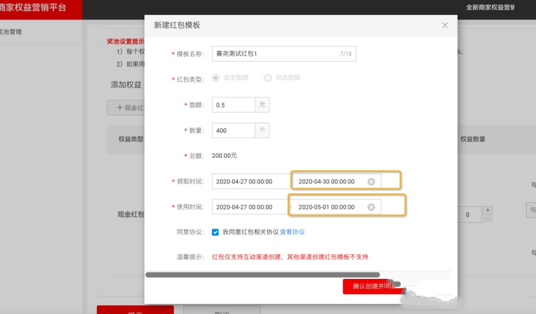536x314 pixels.
Task: Set the 领取时间 start date field
Action: (x=251, y=181)
